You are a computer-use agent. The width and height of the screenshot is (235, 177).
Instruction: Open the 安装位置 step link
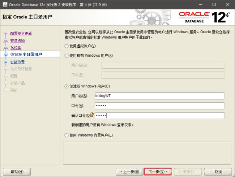tap(18, 62)
